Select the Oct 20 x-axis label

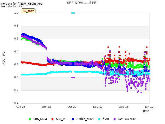coord(72,107)
